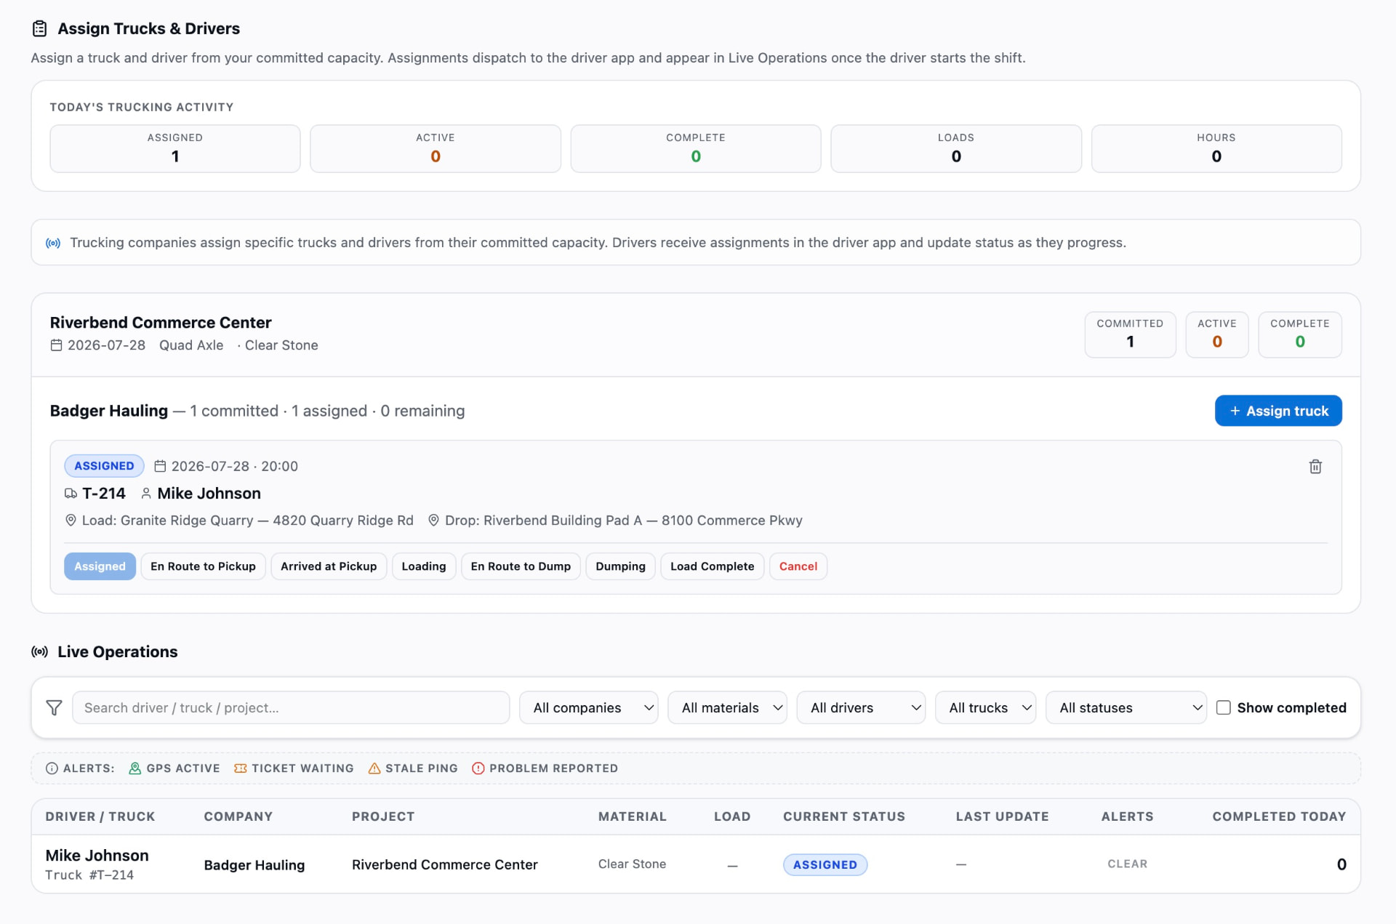
Task: Click the clipboard icon beside Assign Trucks & Drivers
Action: click(x=40, y=28)
